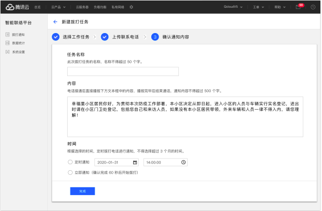Expand the 云产品 products dropdown
Viewport: 322px width, 211px height.
[58, 7]
